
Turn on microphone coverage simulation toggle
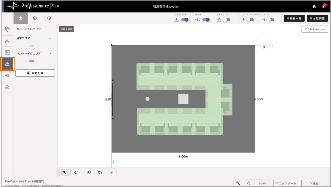click(x=250, y=20)
